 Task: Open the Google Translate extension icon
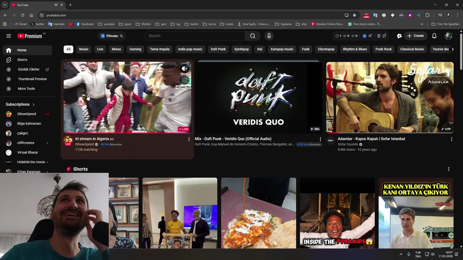(x=375, y=15)
